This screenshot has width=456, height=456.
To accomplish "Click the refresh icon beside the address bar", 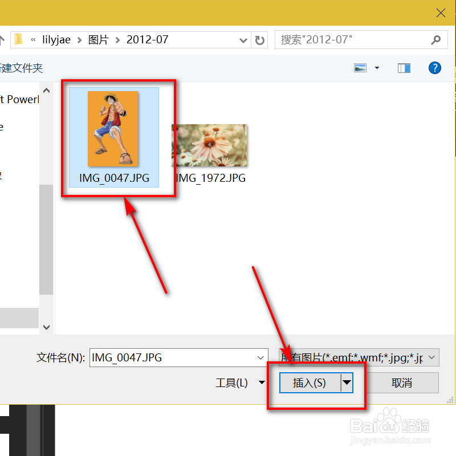I will 259,40.
